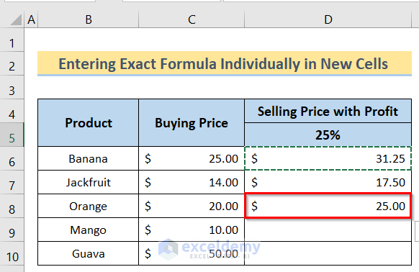Open the paste options button beside row 9
This screenshot has width=419, height=272.
(417, 232)
